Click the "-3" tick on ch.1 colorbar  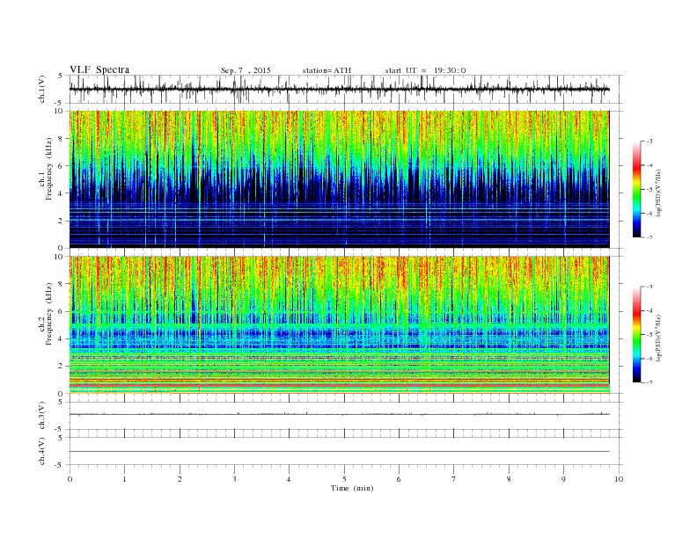coord(649,142)
